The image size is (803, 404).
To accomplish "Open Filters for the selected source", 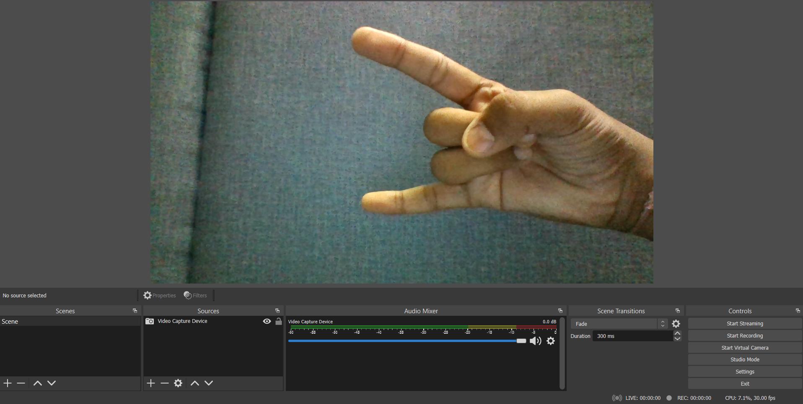I will pyautogui.click(x=195, y=295).
